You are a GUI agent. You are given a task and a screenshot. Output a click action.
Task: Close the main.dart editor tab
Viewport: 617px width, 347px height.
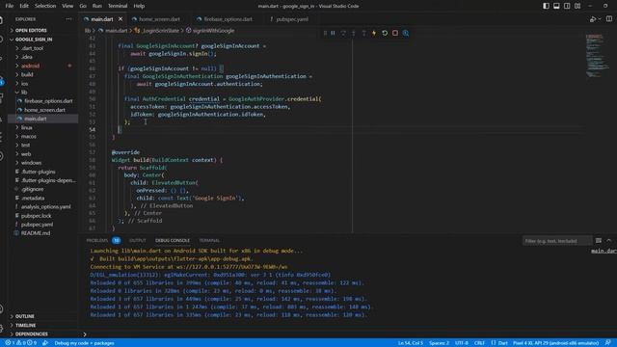click(x=121, y=19)
